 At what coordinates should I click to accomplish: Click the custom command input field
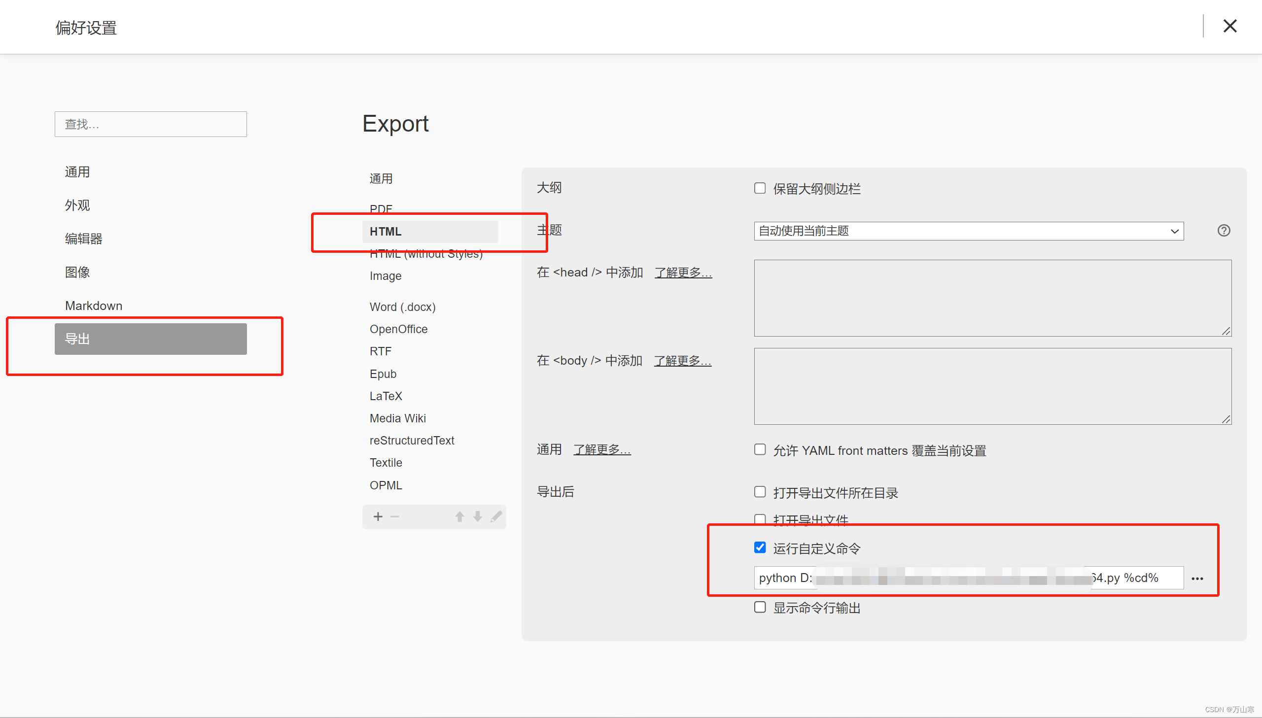click(x=969, y=578)
